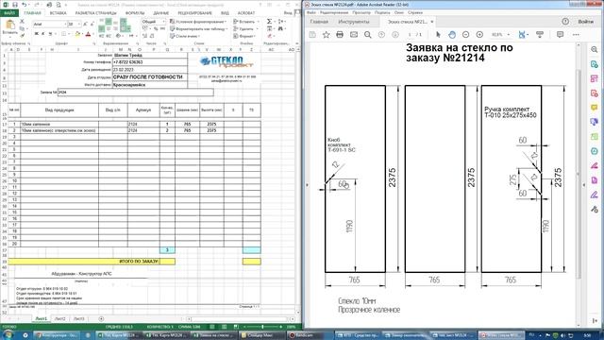This screenshot has width=604, height=340.
Task: Open the Главная tab in Acrobat Reader
Action: click(x=319, y=22)
